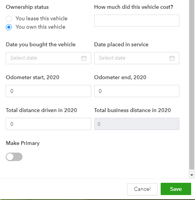Click the 'Date you bought the vehicle' label
195x200 pixels.
point(40,44)
